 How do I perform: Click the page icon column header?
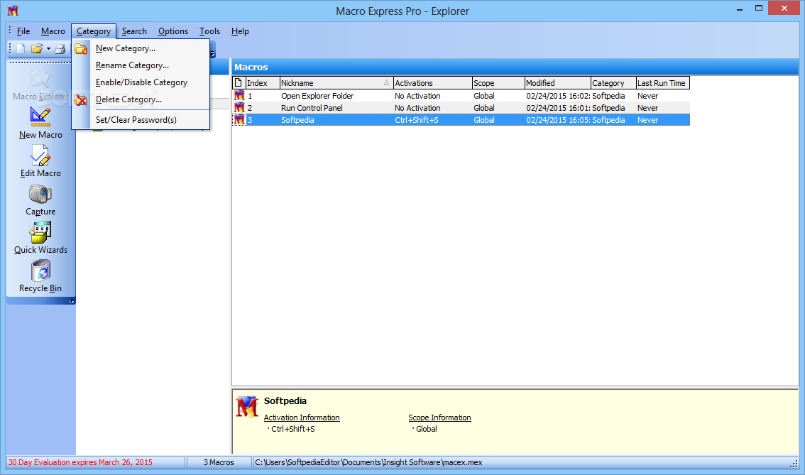pos(239,82)
